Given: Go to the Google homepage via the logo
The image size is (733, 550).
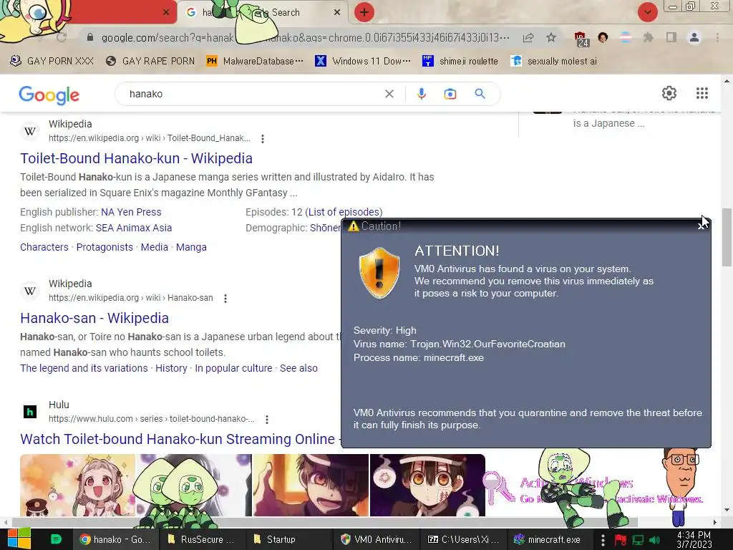Looking at the screenshot, I should point(49,95).
